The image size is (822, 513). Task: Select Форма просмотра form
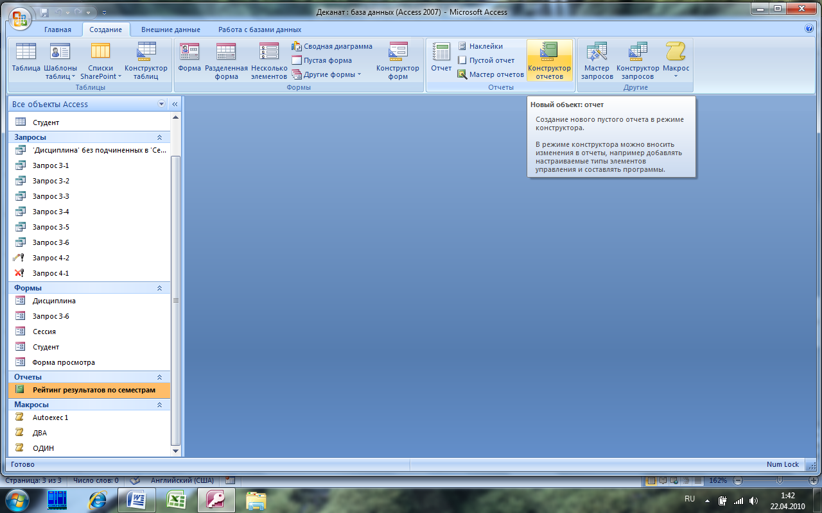point(89,362)
